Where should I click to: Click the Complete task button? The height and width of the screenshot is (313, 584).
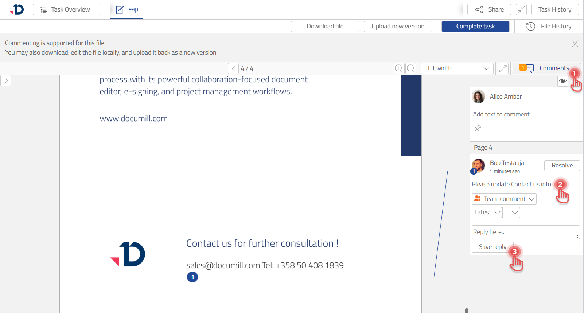click(475, 26)
